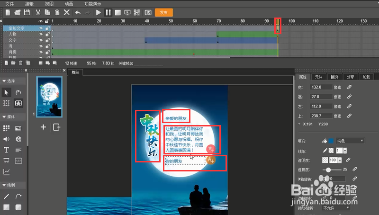Screen dimensions: 379x215
Task: Click the 关键帧名 input field
Action: (x=148, y=63)
